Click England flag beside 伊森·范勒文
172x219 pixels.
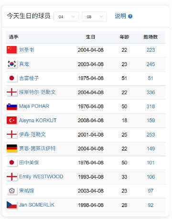pos(12,134)
